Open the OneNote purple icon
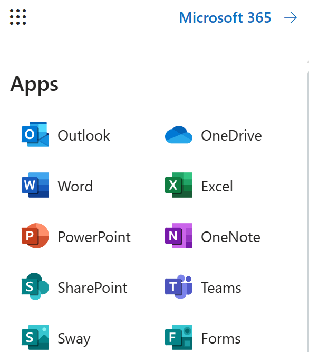Viewport: 309px width, 352px height. point(178,236)
